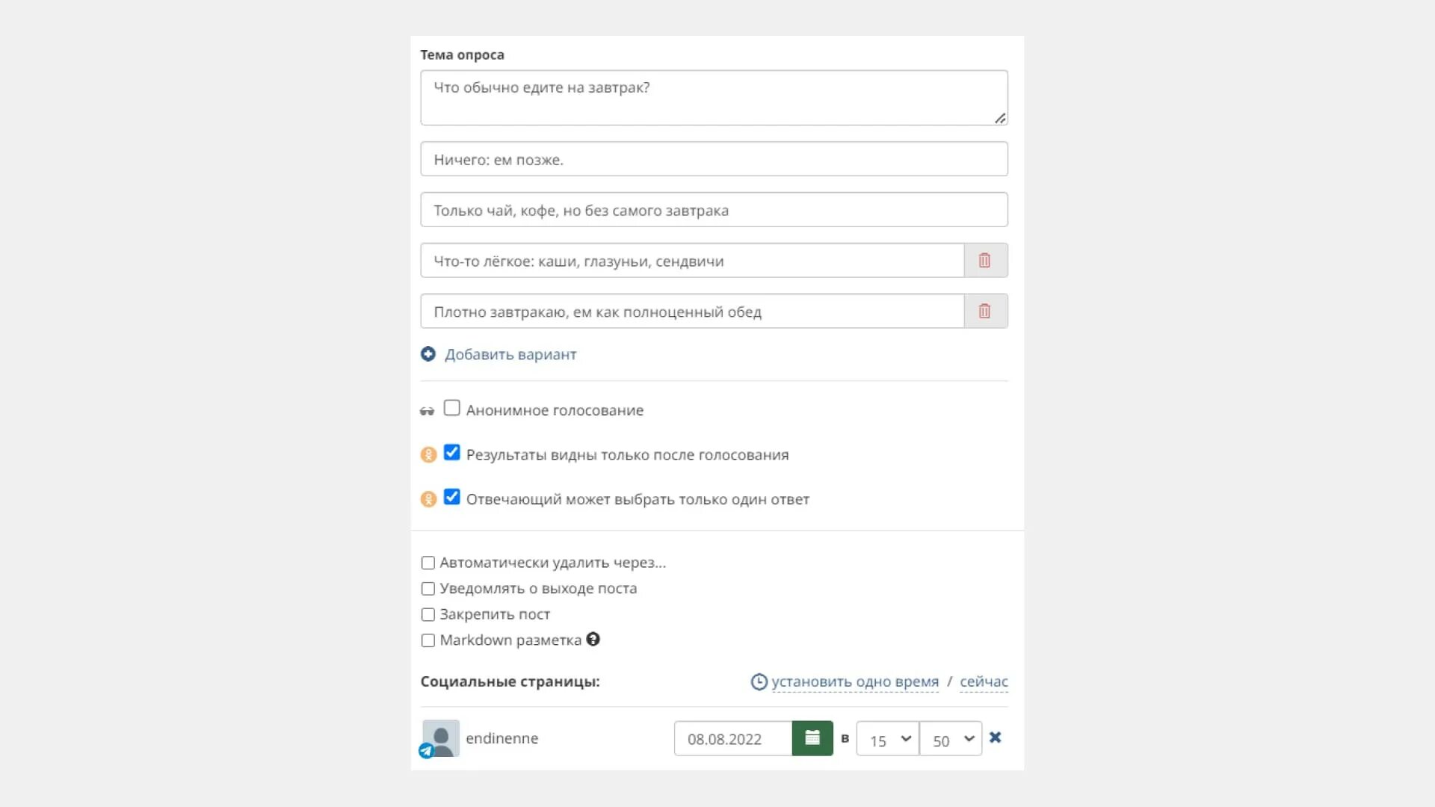
Task: Enable Автоматически удалить через checkbox
Action: (x=428, y=563)
